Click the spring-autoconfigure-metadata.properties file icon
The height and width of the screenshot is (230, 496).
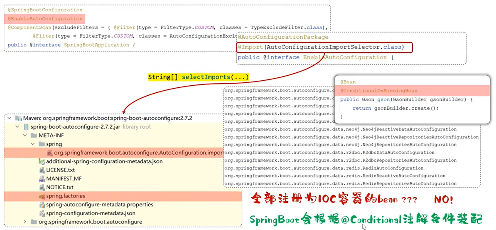pyautogui.click(x=42, y=205)
